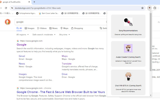Click the Chat With BTS AI character image
Screen dimensions: 160x100
pos(128,77)
